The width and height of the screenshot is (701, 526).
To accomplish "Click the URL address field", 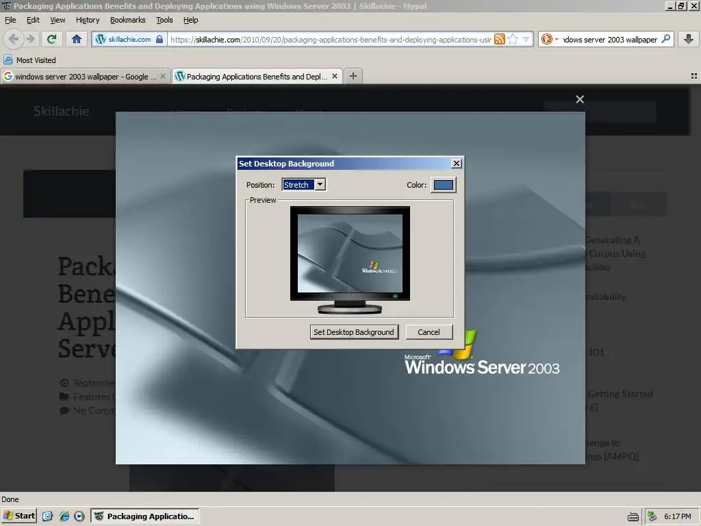I will click(x=331, y=39).
